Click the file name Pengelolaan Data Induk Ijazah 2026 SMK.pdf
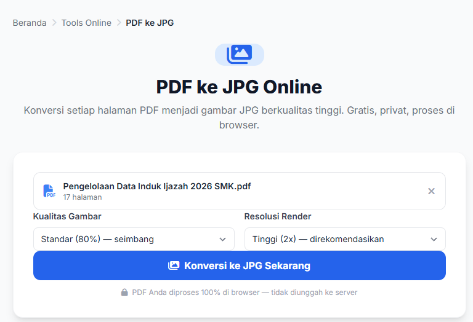The width and height of the screenshot is (473, 322). pos(157,186)
